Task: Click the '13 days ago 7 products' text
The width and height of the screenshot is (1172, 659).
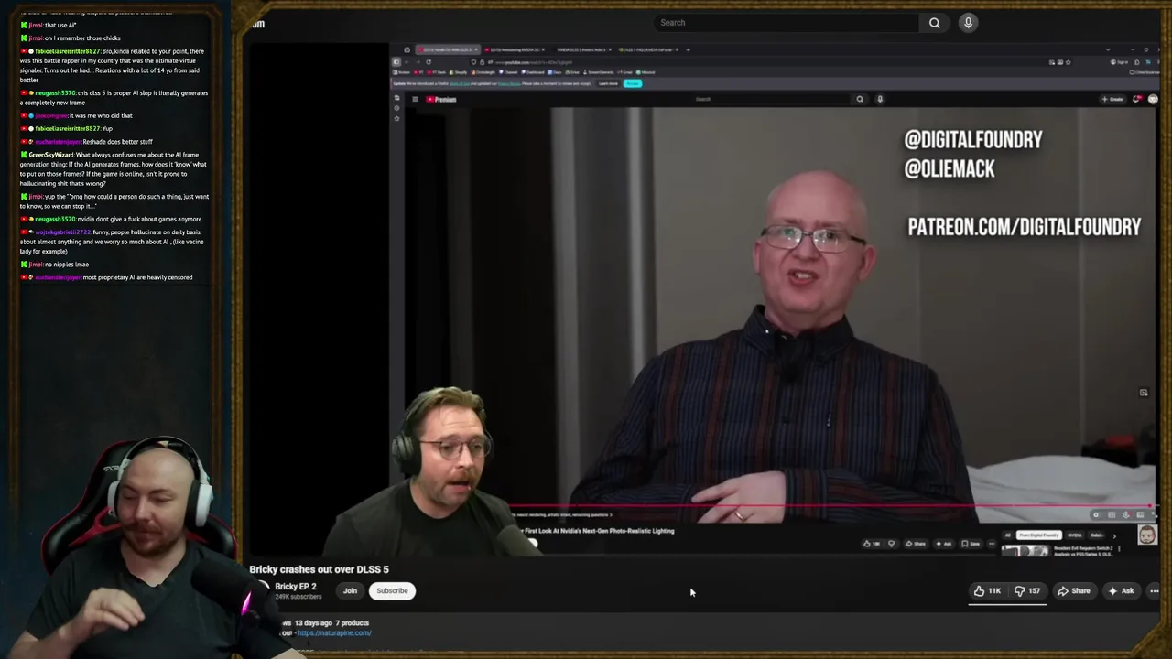Action: (x=331, y=623)
